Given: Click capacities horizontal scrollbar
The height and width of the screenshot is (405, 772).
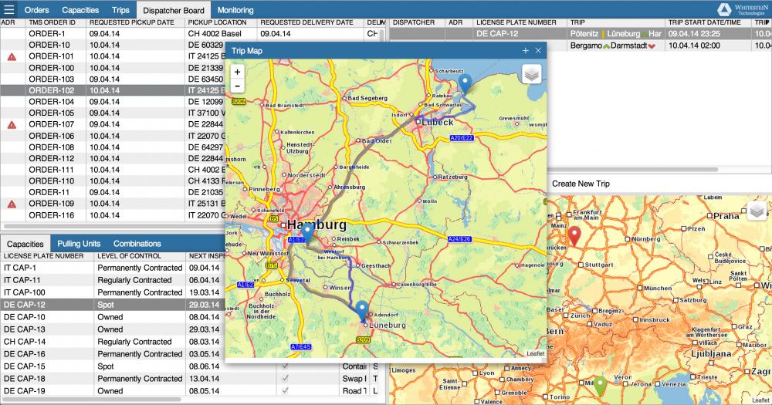Looking at the screenshot, I should [x=93, y=400].
